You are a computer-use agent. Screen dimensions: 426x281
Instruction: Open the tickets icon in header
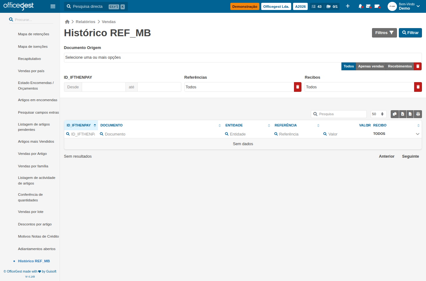(377, 6)
